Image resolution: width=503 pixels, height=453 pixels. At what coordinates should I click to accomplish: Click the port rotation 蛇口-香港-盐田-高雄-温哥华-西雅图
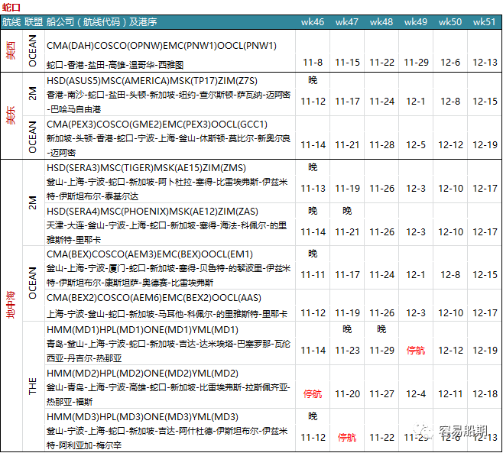(x=115, y=65)
